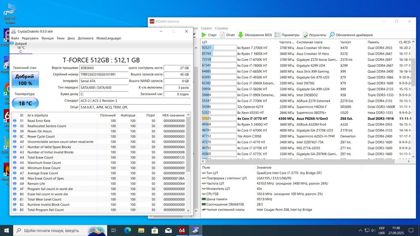Select the 16x Atom C3958 row
Screen dimensions: 420x236
[x=306, y=136]
